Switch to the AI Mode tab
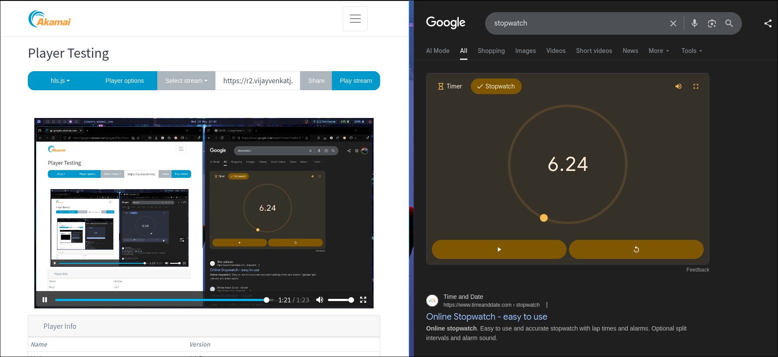This screenshot has width=778, height=357. tap(438, 51)
